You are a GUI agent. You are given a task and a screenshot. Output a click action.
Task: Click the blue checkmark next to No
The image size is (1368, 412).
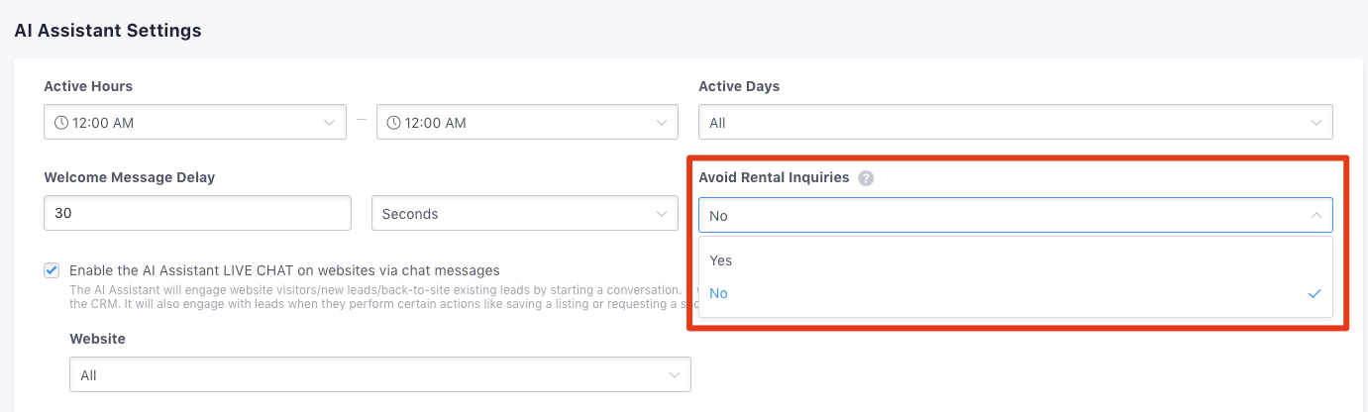tap(1315, 294)
